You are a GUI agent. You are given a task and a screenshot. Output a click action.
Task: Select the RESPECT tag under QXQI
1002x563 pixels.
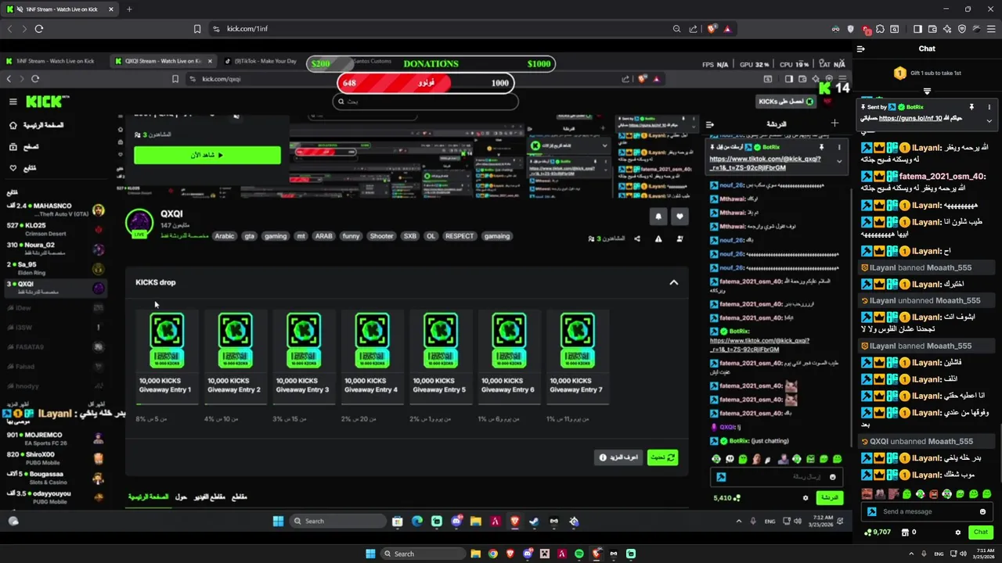[460, 236]
